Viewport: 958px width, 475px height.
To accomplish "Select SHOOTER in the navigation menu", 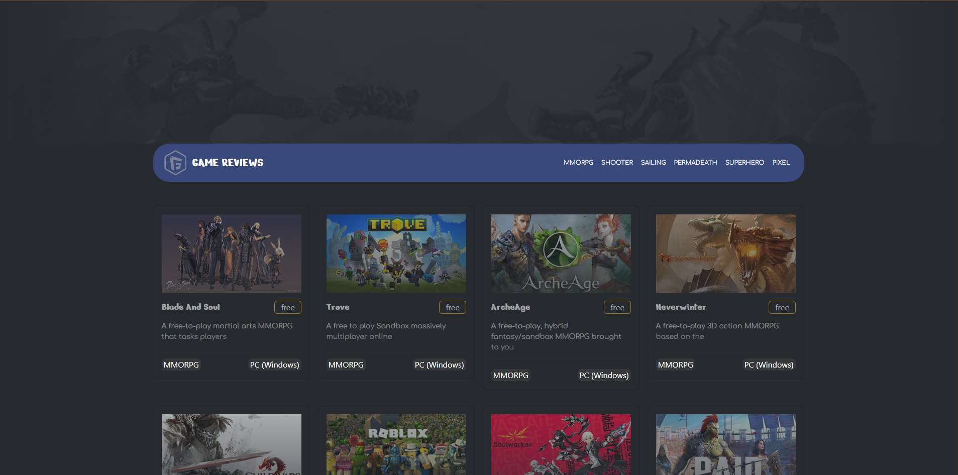I will (617, 162).
